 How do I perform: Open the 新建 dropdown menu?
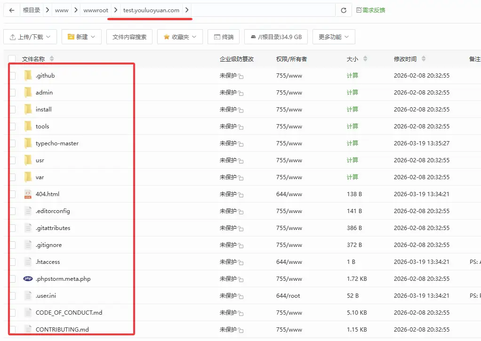pos(81,37)
